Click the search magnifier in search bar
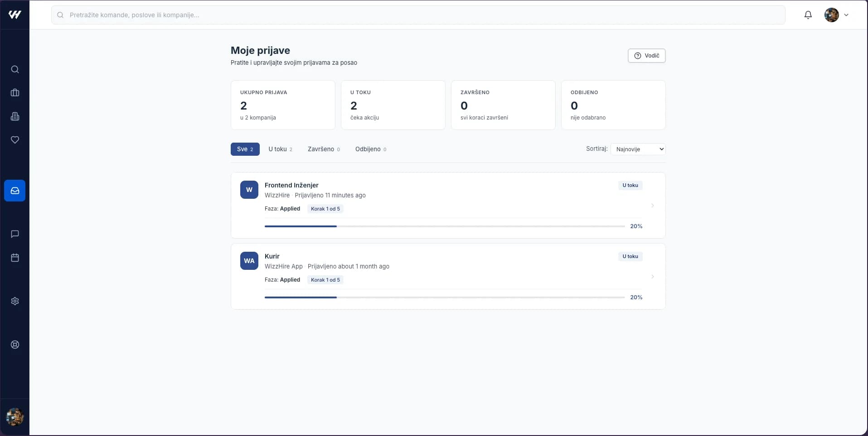Image resolution: width=868 pixels, height=436 pixels. point(60,15)
